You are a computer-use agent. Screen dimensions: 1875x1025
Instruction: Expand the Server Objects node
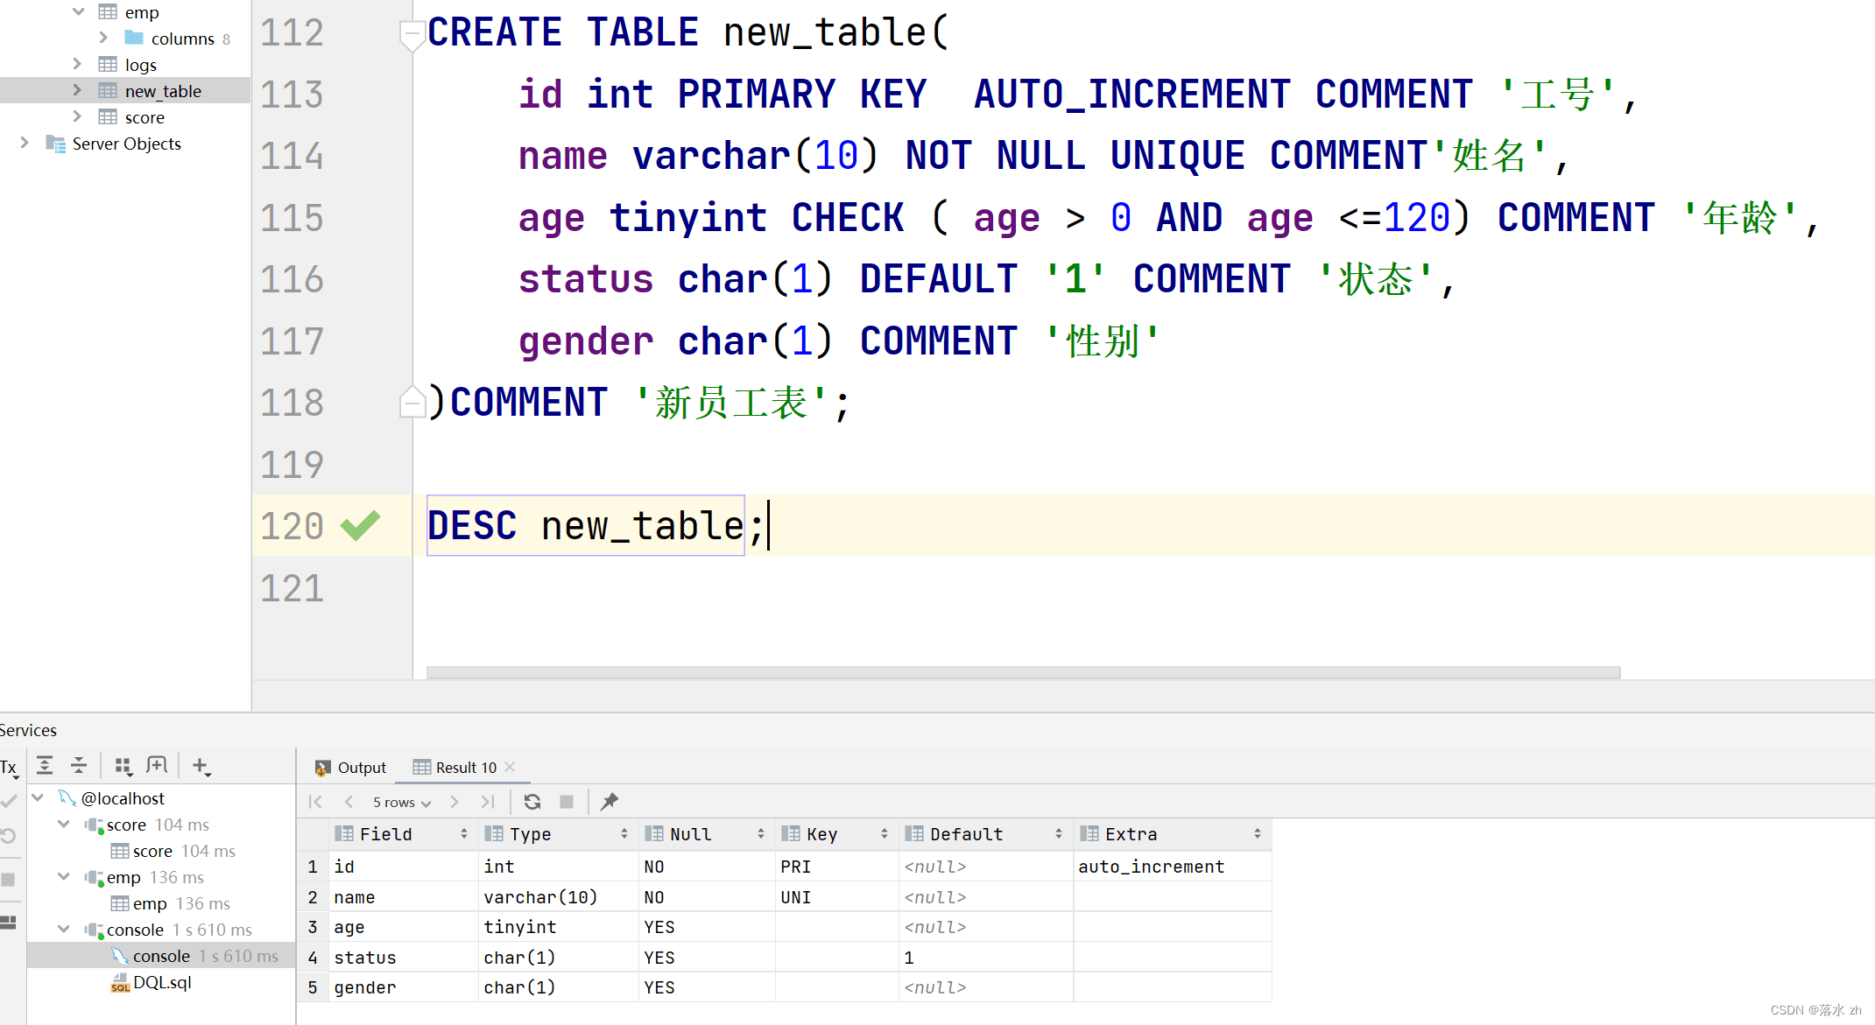point(25,143)
